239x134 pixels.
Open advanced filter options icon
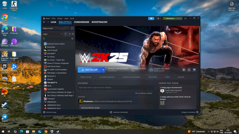coord(72,39)
